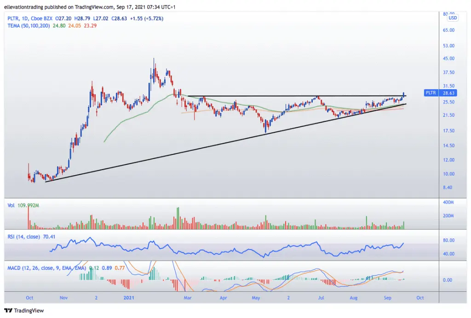
Task: Click the Mar label on time axis
Action: click(x=188, y=298)
